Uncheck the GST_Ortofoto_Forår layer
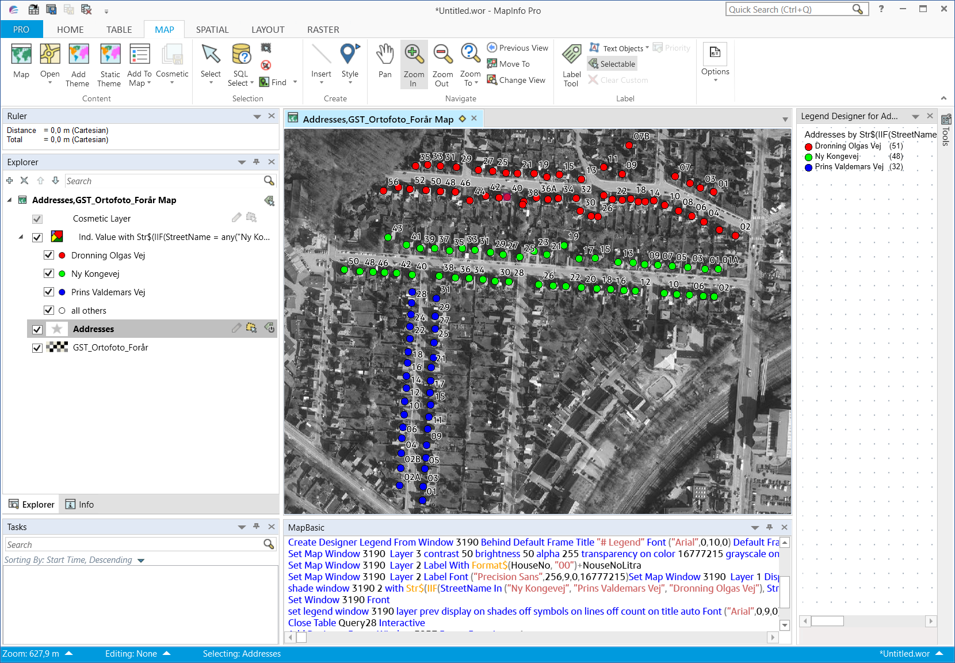This screenshot has height=663, width=955. [x=37, y=348]
